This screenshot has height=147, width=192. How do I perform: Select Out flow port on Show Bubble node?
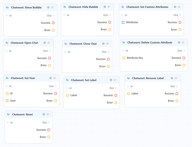54,16
